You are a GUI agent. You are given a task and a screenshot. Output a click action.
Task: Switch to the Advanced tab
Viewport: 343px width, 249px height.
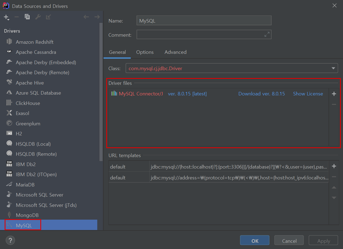point(175,52)
